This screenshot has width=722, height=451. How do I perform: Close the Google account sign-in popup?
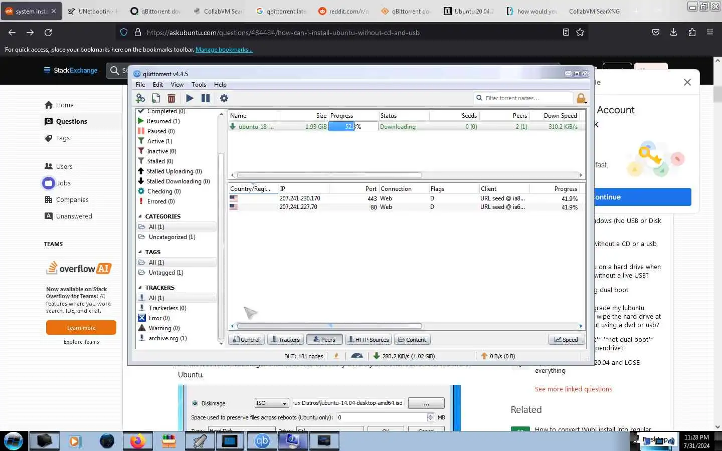pyautogui.click(x=687, y=82)
